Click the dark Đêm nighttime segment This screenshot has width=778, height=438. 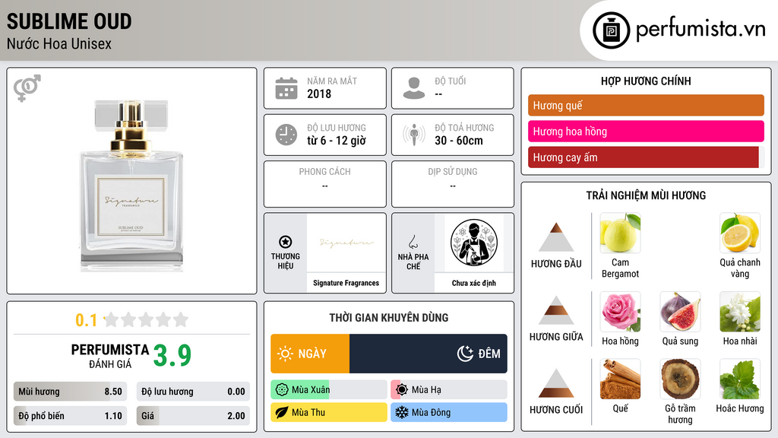click(x=429, y=354)
